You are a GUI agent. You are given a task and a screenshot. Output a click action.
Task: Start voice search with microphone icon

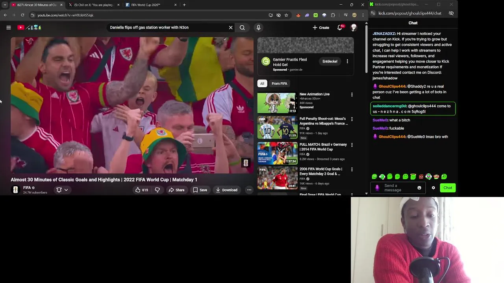258,28
